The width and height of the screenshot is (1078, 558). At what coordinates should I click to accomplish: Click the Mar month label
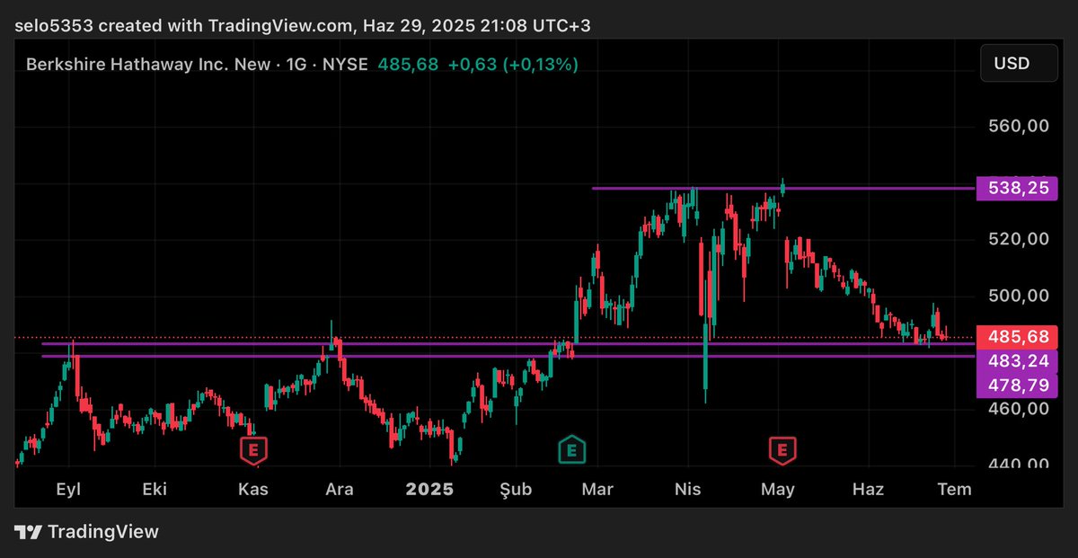tap(597, 490)
